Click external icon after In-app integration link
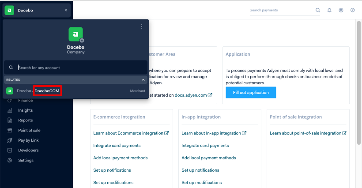 point(244,133)
